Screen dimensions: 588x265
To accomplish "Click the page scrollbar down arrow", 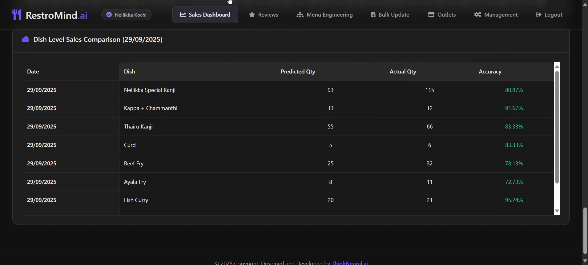I will tap(585, 261).
